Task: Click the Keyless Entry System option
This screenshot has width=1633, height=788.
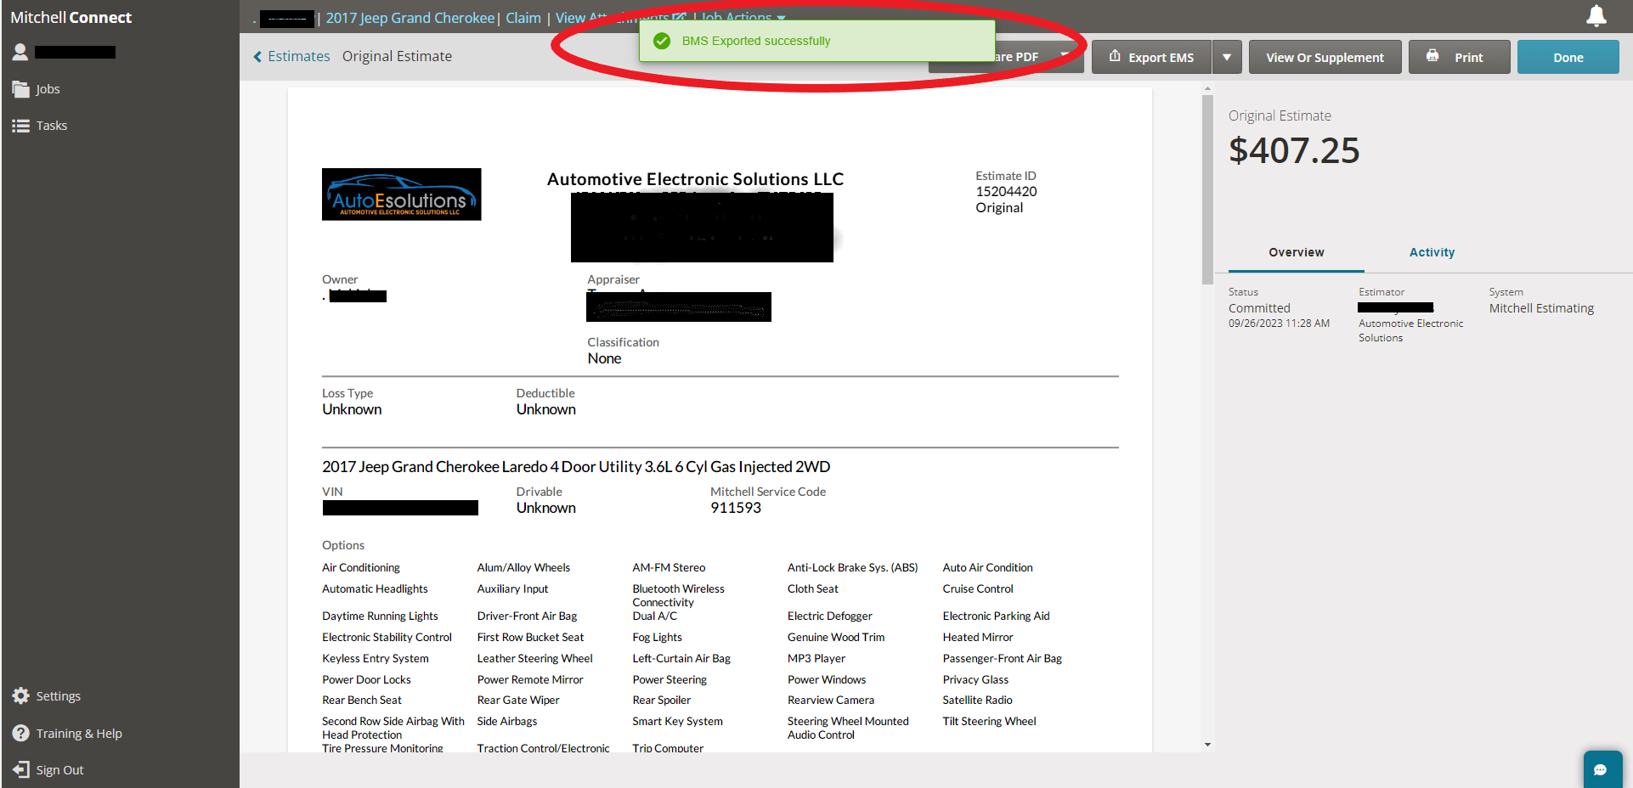Action: (x=375, y=658)
